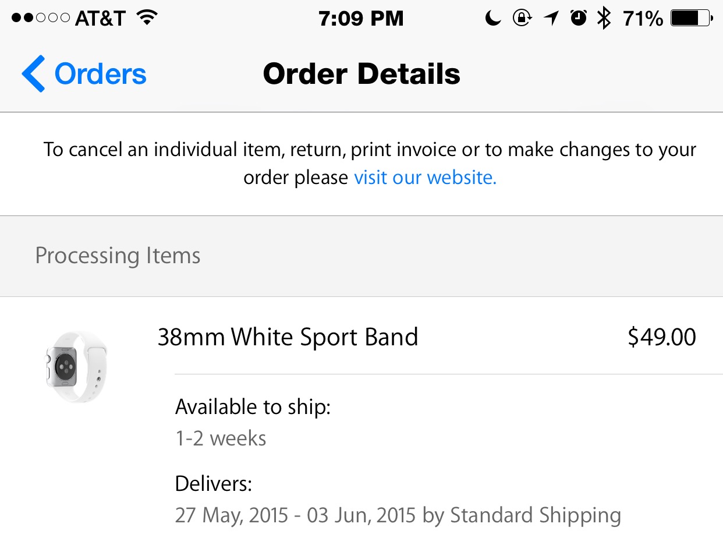The height and width of the screenshot is (559, 723).
Task: Tap the Order Details title
Action: (361, 74)
